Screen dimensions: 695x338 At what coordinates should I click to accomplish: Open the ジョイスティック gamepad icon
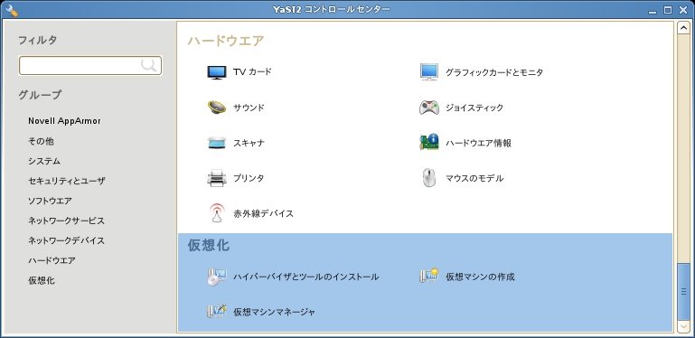[429, 108]
